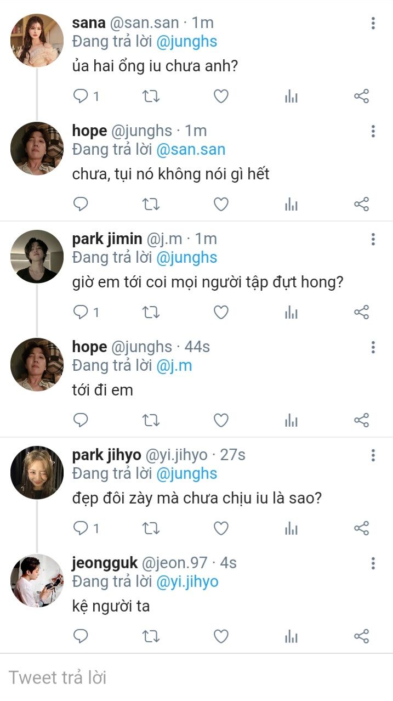Open reply on sana's tweet

click(81, 97)
